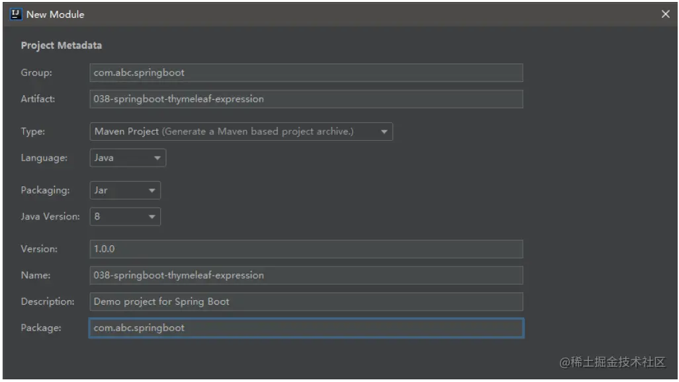Click the IntelliJ IDEA logo in title bar
This screenshot has width=679, height=382.
click(16, 15)
